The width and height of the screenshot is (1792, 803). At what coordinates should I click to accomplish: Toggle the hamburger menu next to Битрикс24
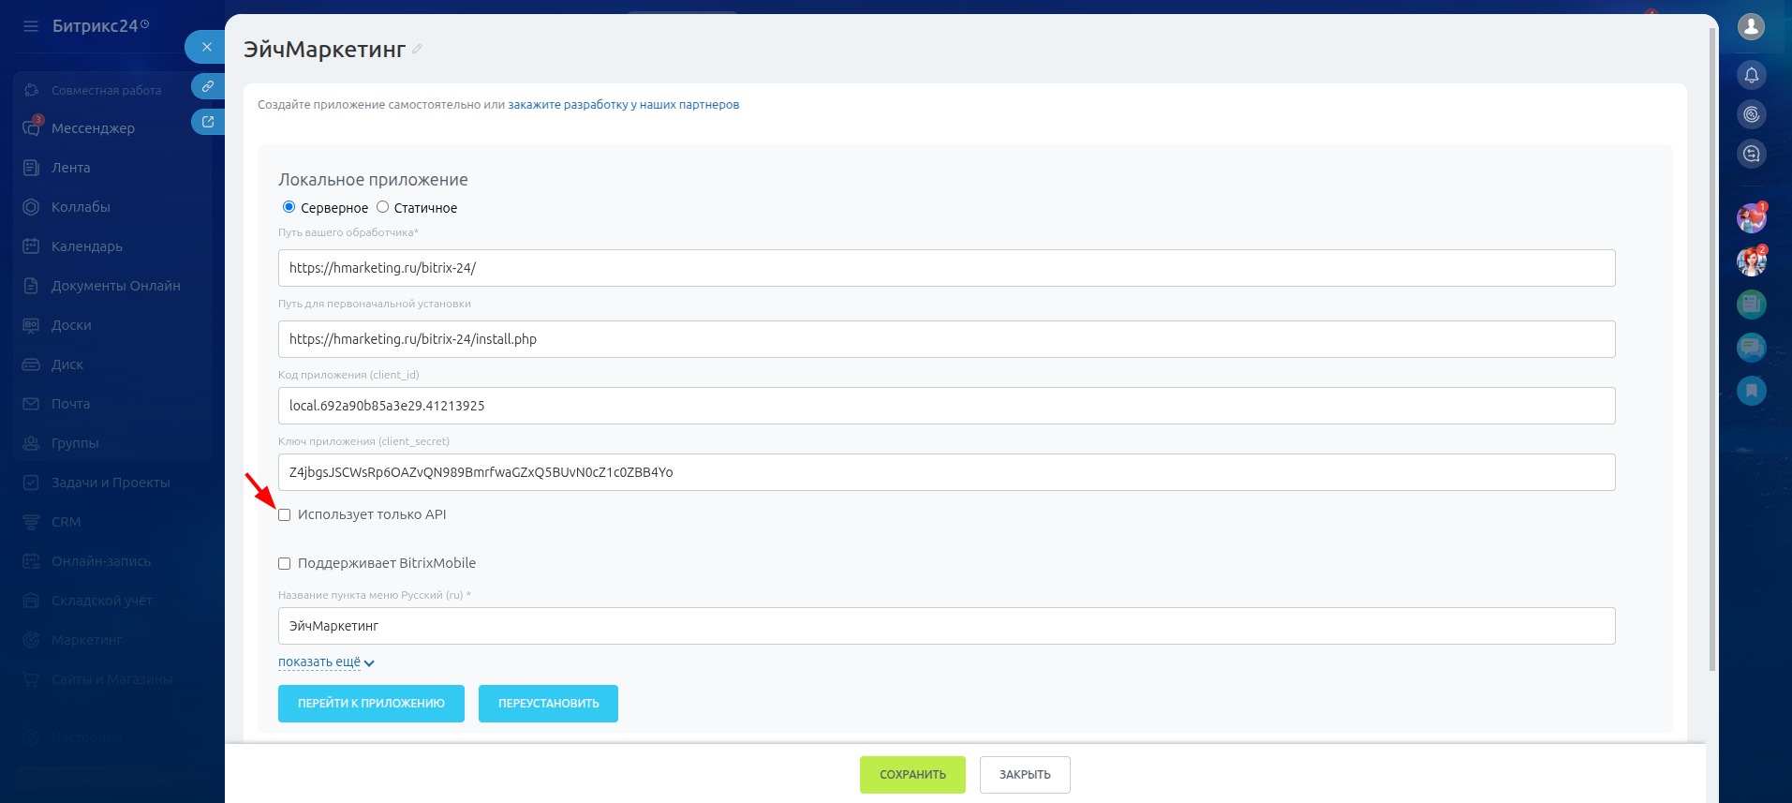click(31, 26)
